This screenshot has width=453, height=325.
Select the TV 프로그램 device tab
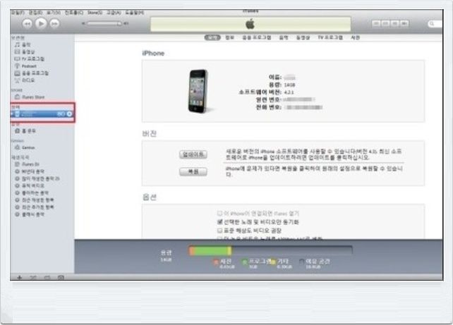pos(330,37)
